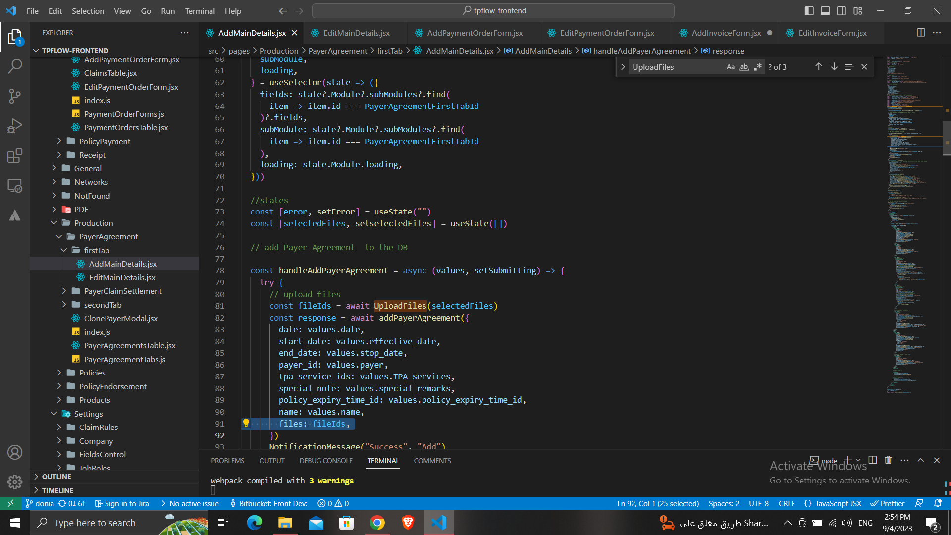
Task: Toggle Match Case in find widget
Action: (730, 67)
